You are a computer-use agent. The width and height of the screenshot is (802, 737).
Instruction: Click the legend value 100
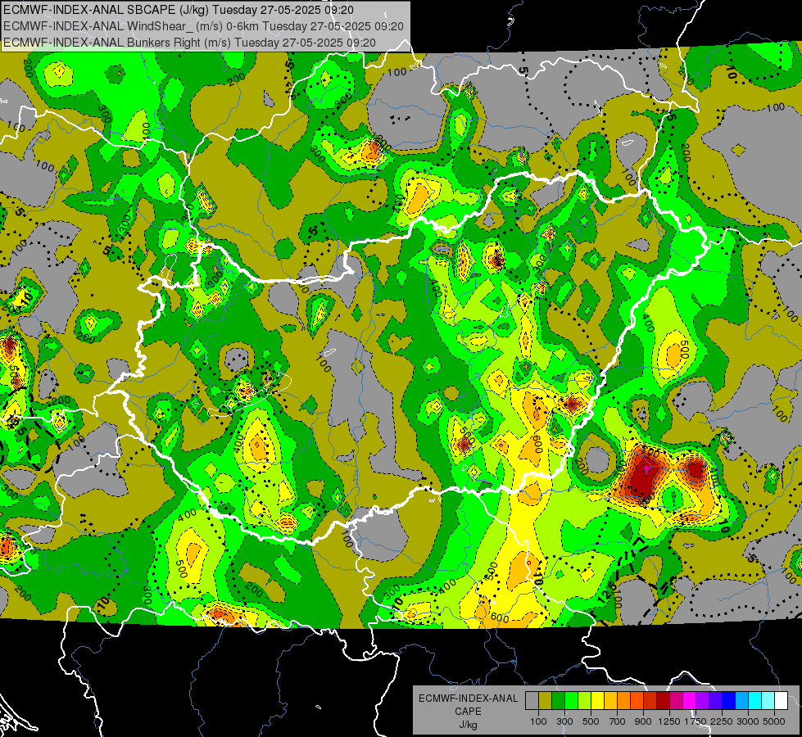[538, 721]
